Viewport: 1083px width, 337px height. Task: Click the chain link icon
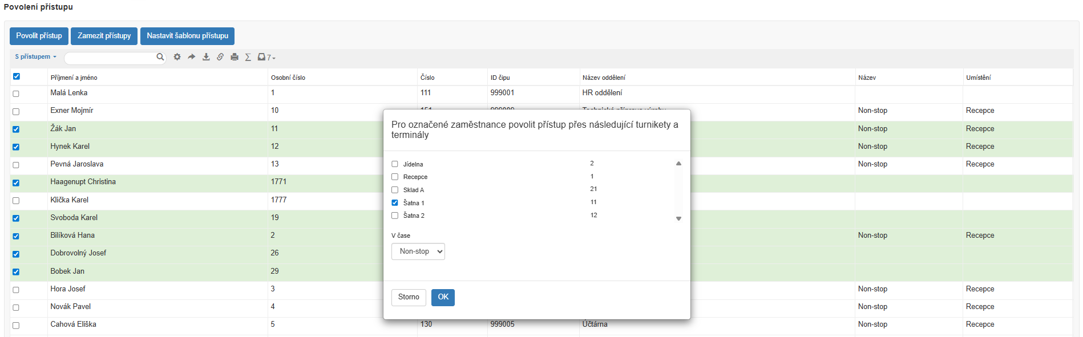tap(220, 57)
